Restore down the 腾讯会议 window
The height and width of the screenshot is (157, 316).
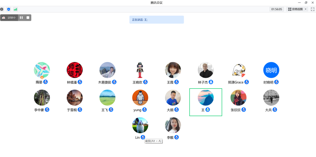point(306,3)
